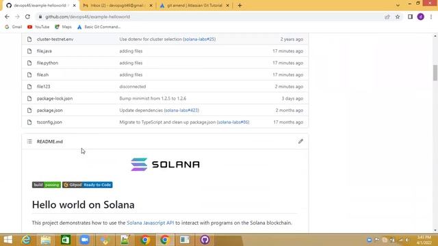Open 'disconnected' commit message

[x=133, y=87]
